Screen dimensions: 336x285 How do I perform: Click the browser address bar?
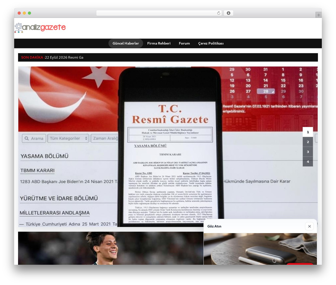point(159,13)
